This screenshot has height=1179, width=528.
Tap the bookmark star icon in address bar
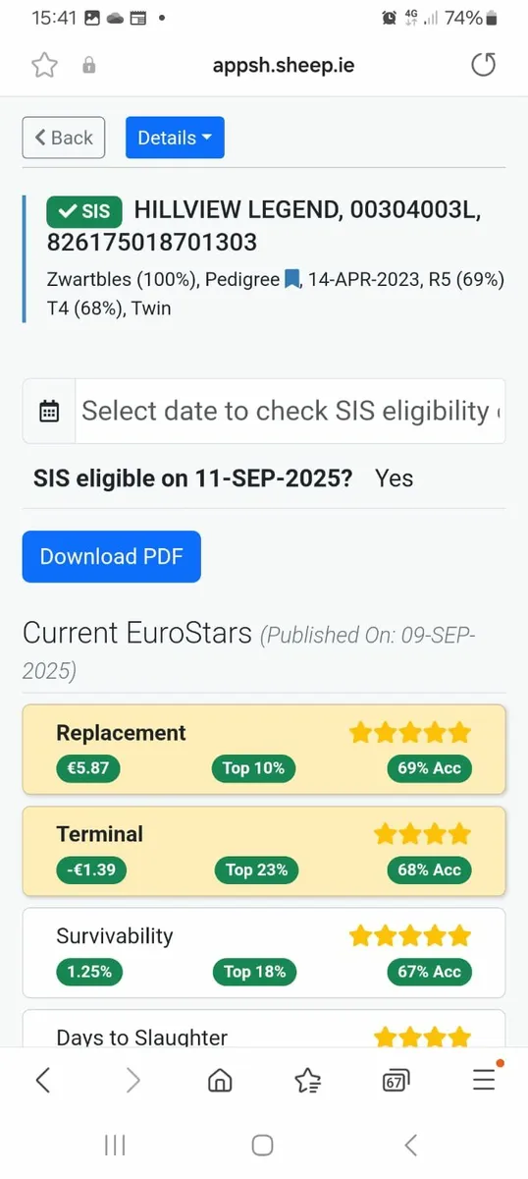(x=43, y=66)
